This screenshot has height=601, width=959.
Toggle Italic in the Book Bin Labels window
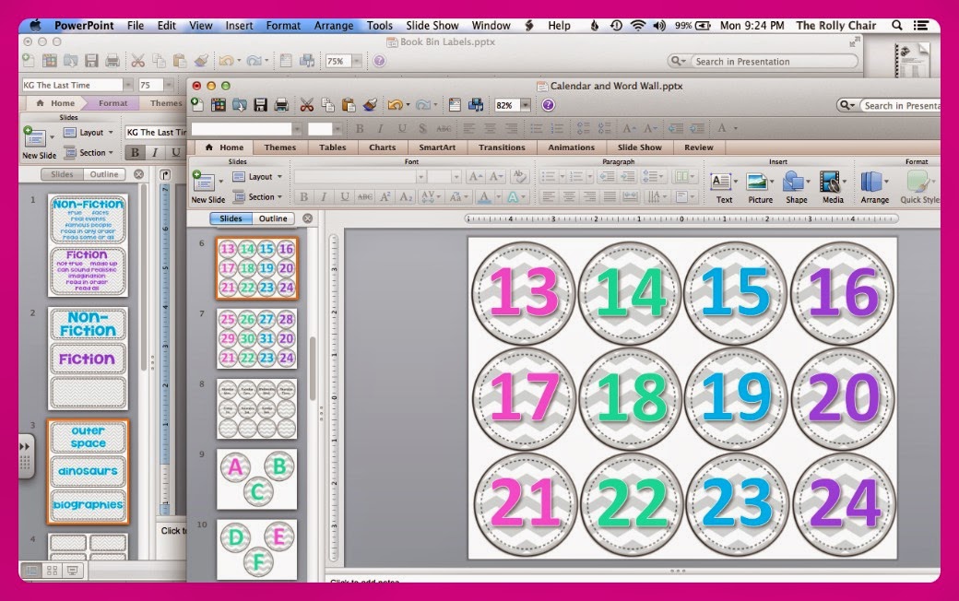[155, 152]
